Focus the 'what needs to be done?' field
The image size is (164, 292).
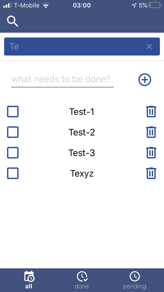tap(62, 79)
